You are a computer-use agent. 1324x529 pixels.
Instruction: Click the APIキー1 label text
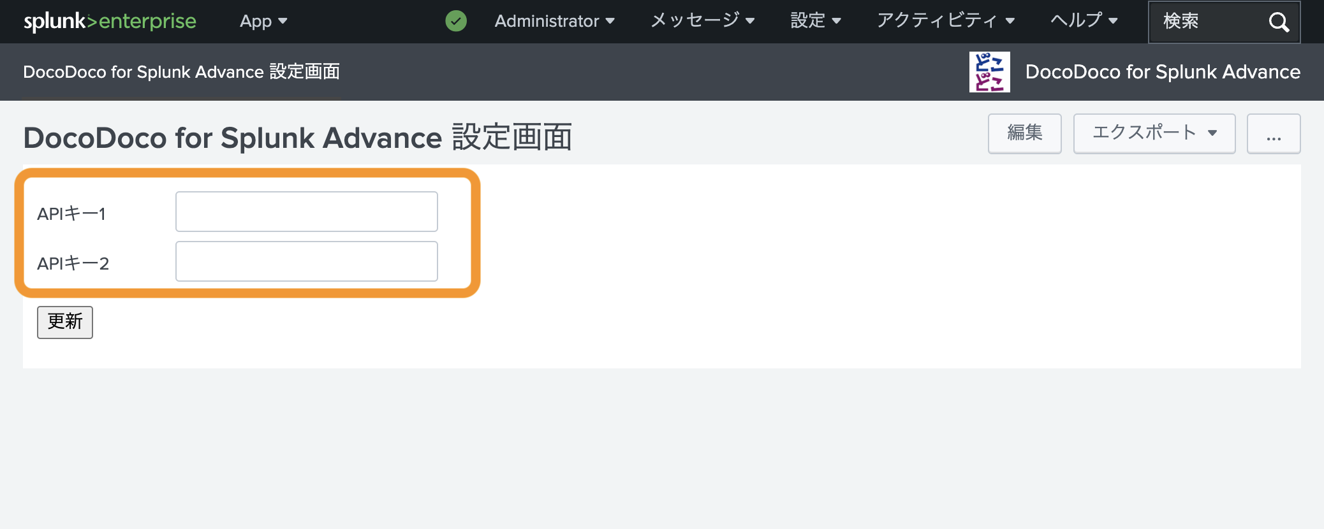pyautogui.click(x=71, y=214)
